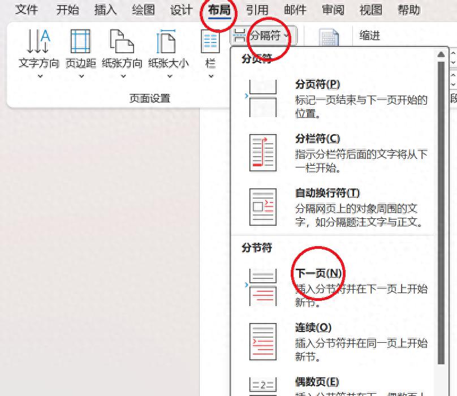The image size is (457, 396).
Task: Toggle the 分隔符 breaks dropdown
Action: tap(264, 36)
